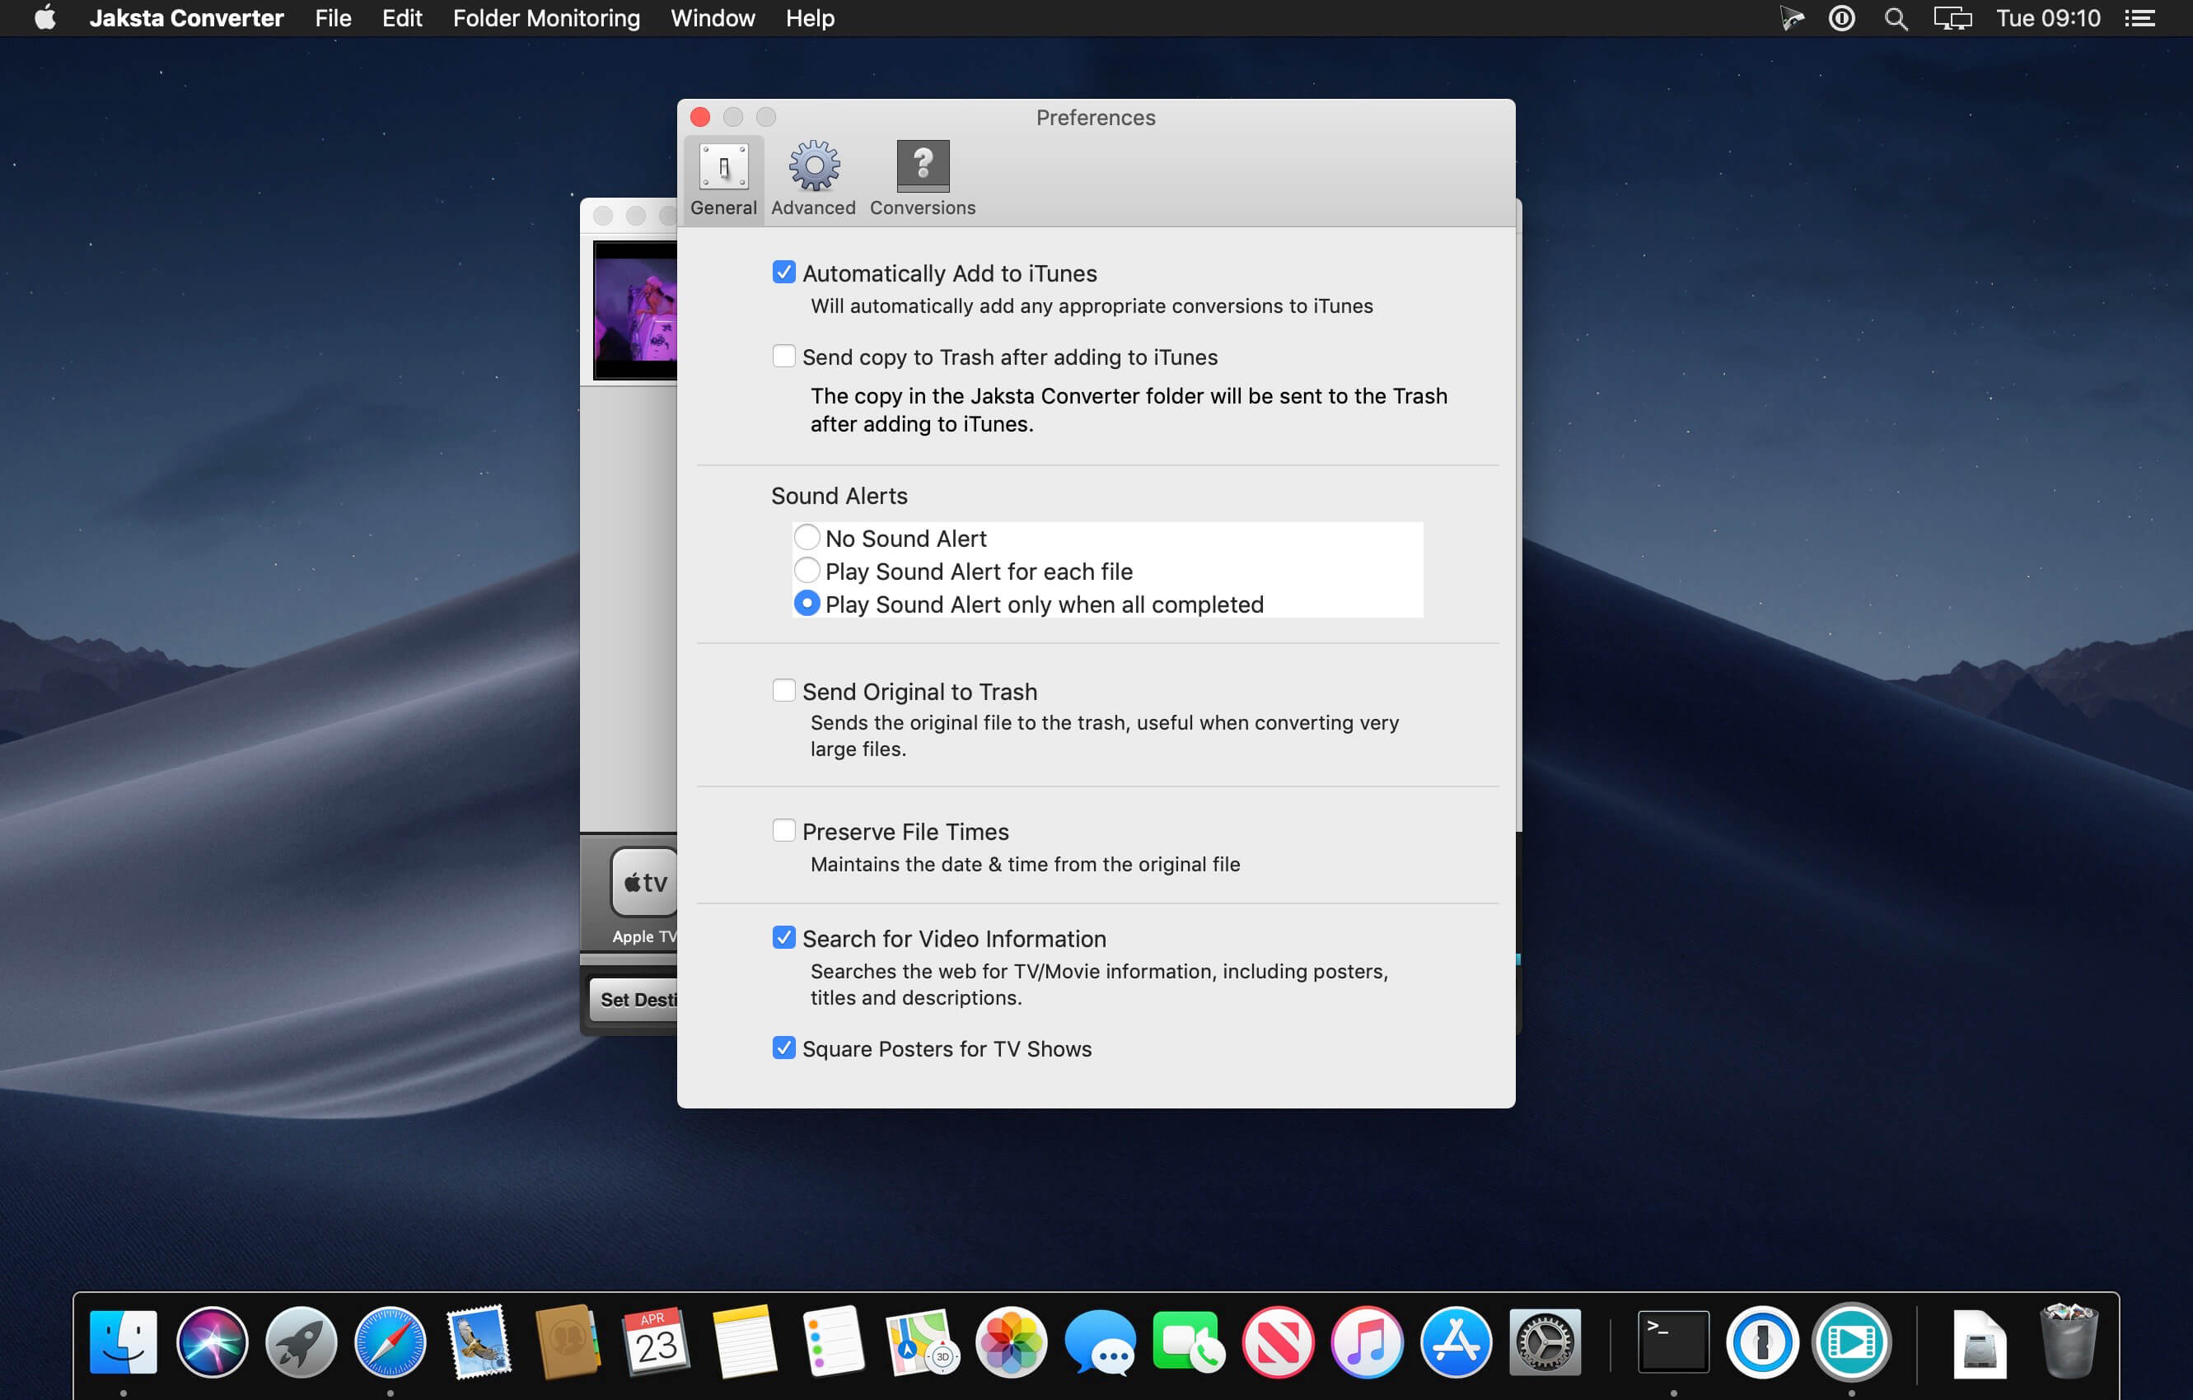Image resolution: width=2193 pixels, height=1400 pixels.
Task: Switch to the General preferences tab
Action: coord(723,180)
